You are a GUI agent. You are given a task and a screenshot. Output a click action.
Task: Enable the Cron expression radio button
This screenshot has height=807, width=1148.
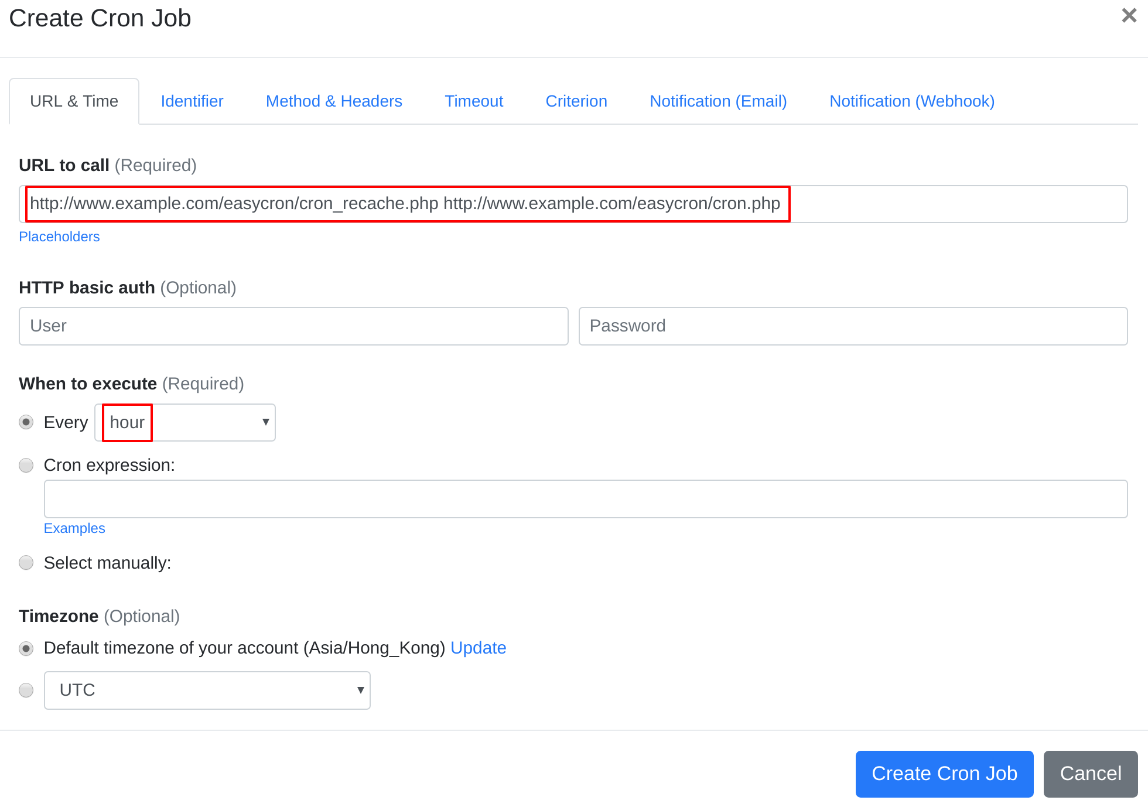tap(26, 464)
